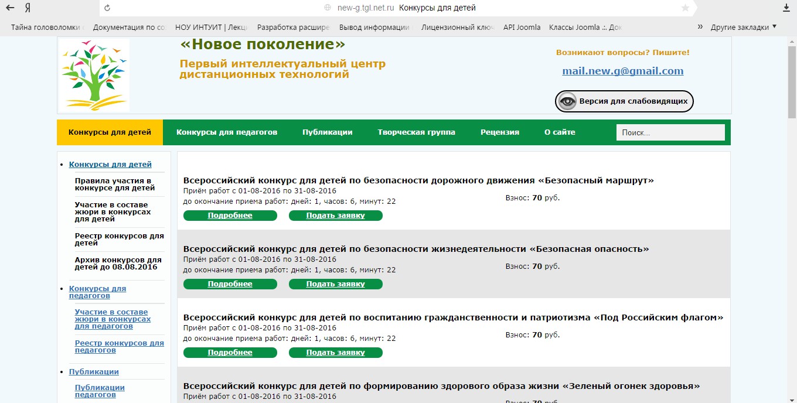
Task: Open 'Архив конкурсов для детей до 08.08.2016'
Action: 118,264
